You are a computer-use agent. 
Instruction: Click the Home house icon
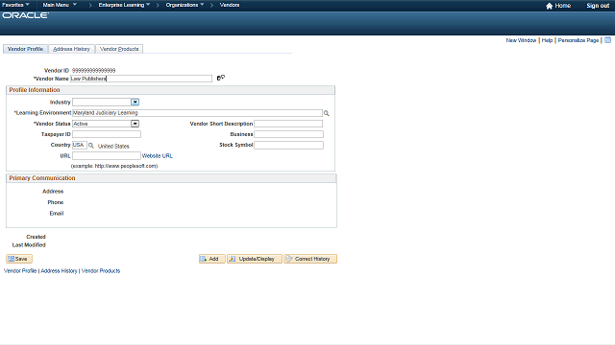[x=549, y=6]
